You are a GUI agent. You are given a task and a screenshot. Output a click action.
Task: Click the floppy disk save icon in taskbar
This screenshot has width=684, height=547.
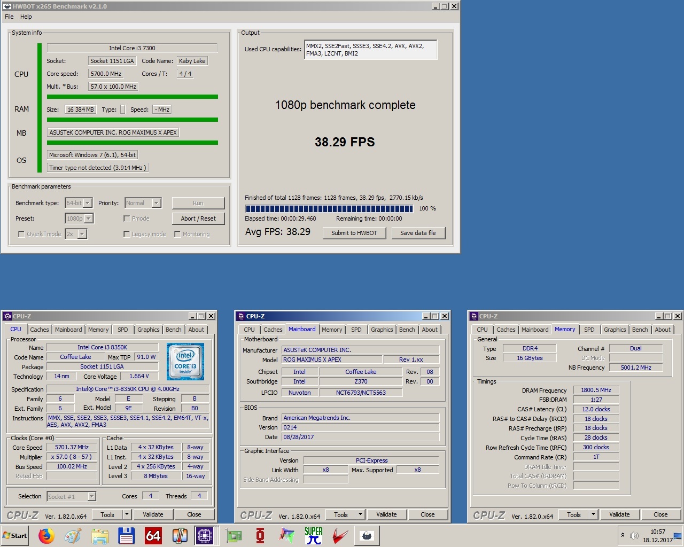[x=127, y=536]
